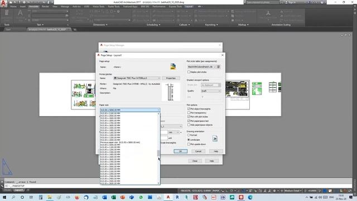Select the Previous paper size entry
This screenshot has width=357, height=201.
pyautogui.click(x=120, y=142)
